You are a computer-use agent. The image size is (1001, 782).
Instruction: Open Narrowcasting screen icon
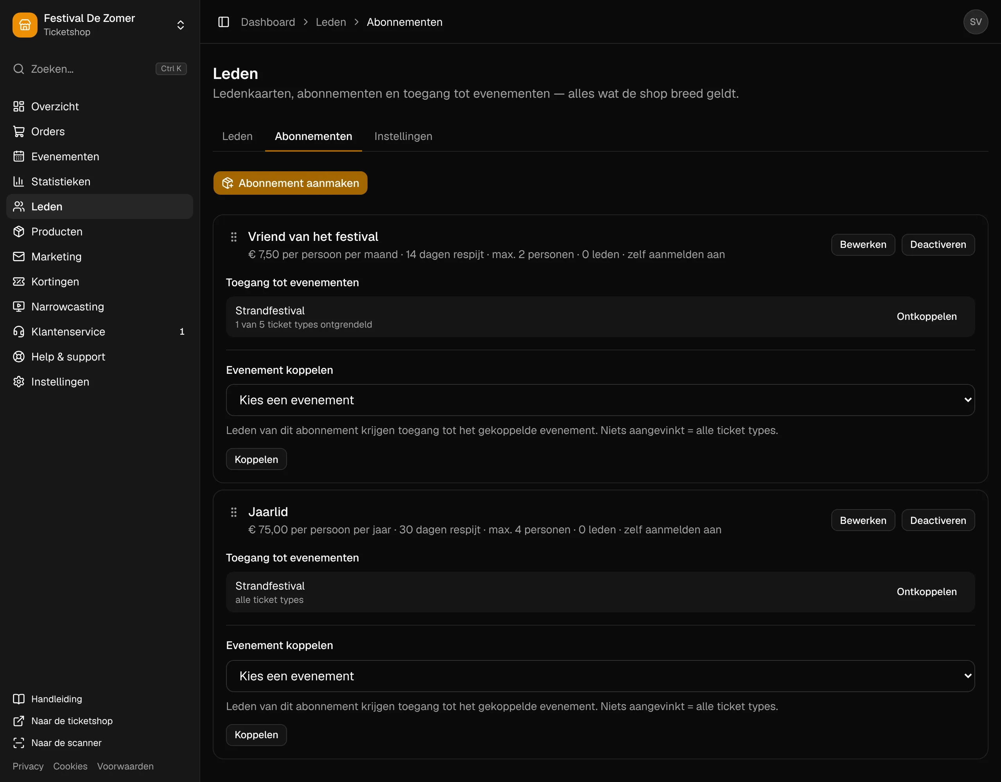19,307
